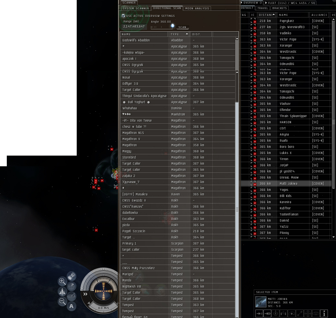
Task: Click Keep at Range icon in Selected Item
Action: point(300,313)
